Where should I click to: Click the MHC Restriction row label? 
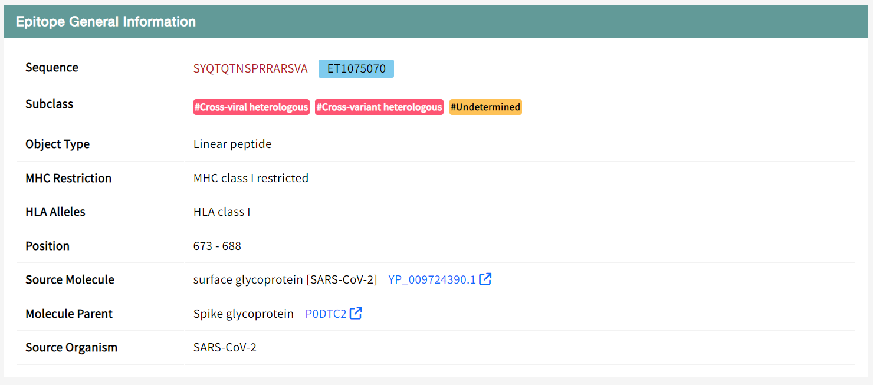coord(68,178)
